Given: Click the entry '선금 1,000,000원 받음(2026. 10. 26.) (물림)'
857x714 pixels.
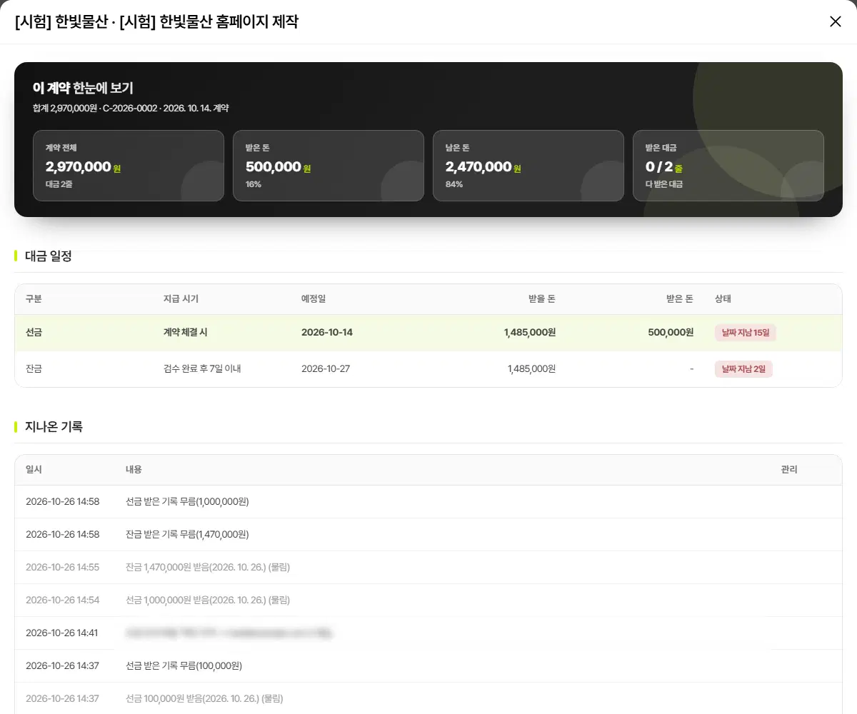Looking at the screenshot, I should 208,600.
